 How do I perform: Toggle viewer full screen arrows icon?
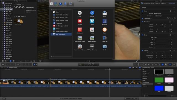[137, 61]
